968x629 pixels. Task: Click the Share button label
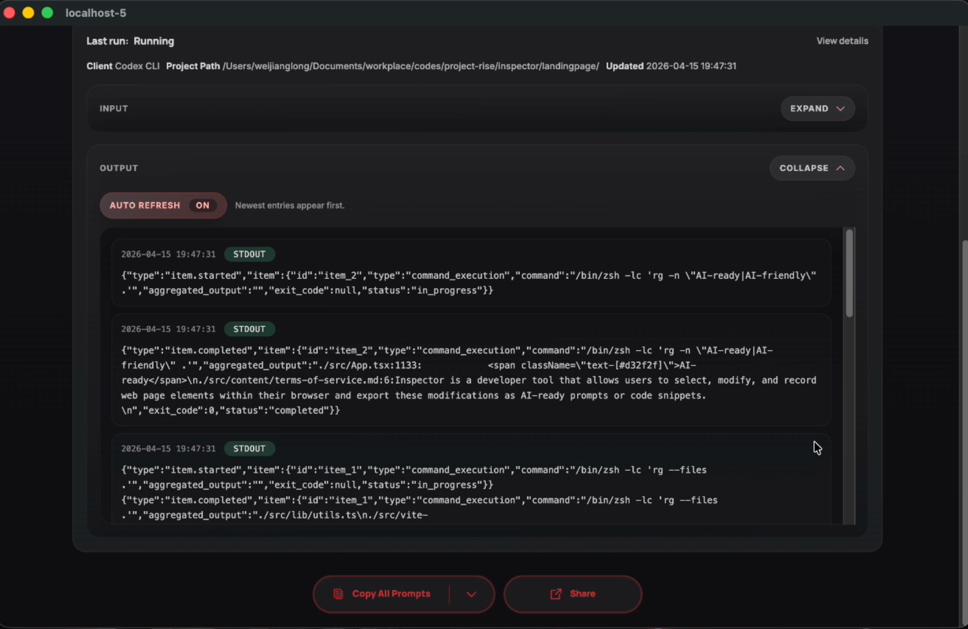coord(583,594)
